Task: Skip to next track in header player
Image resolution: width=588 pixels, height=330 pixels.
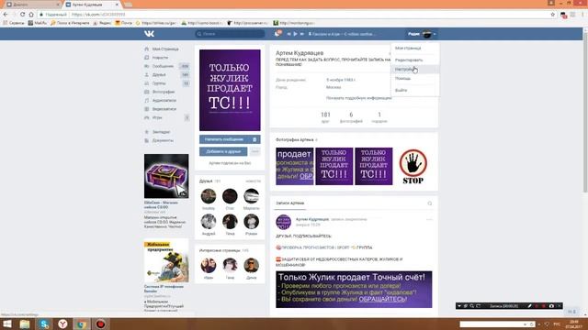Action: click(301, 34)
